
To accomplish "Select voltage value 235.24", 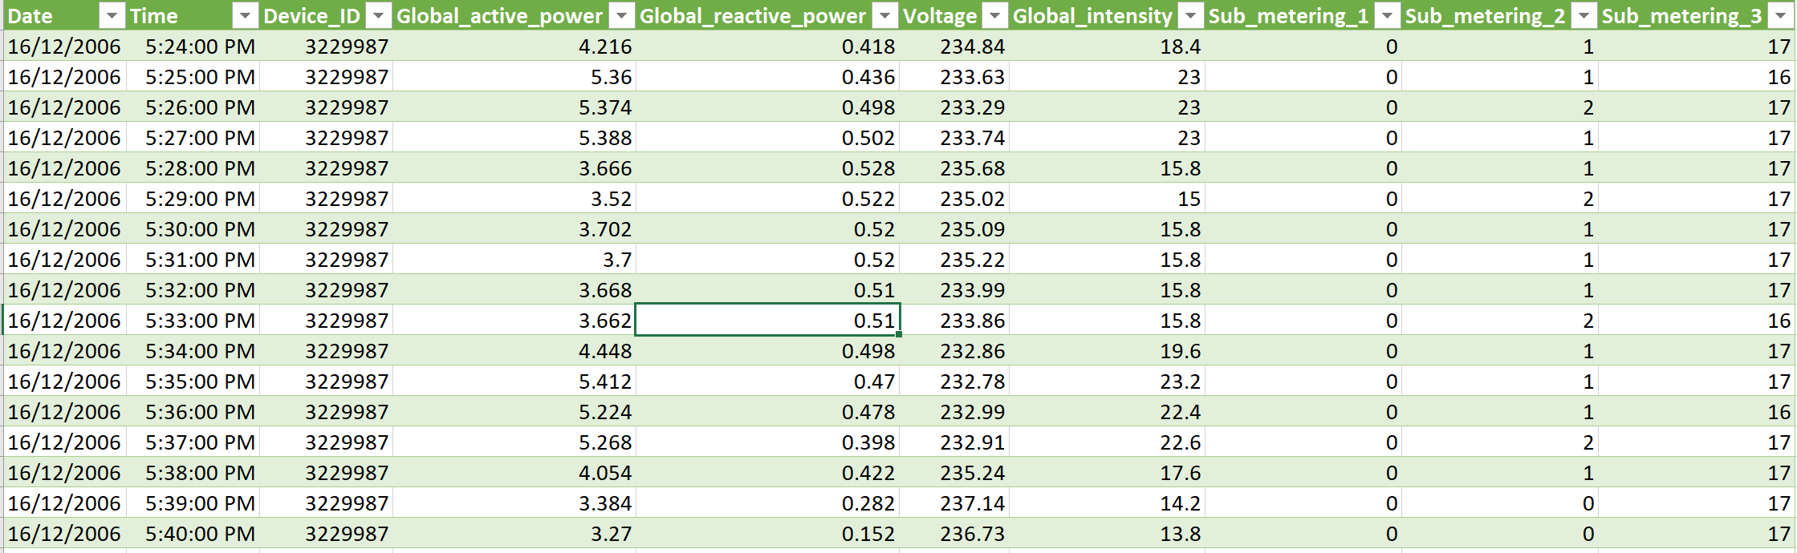I will pyautogui.click(x=953, y=473).
